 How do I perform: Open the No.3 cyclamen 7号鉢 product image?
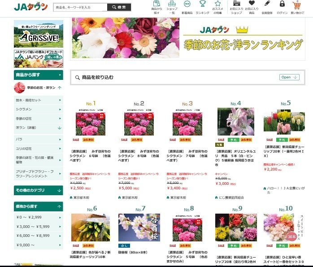(x=187, y=123)
